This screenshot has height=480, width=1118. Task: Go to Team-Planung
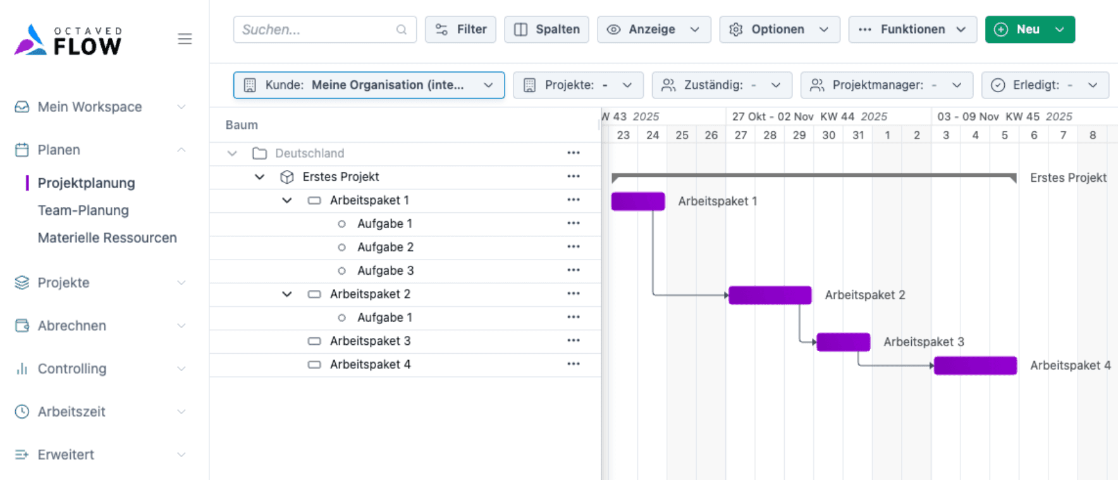pyautogui.click(x=83, y=210)
